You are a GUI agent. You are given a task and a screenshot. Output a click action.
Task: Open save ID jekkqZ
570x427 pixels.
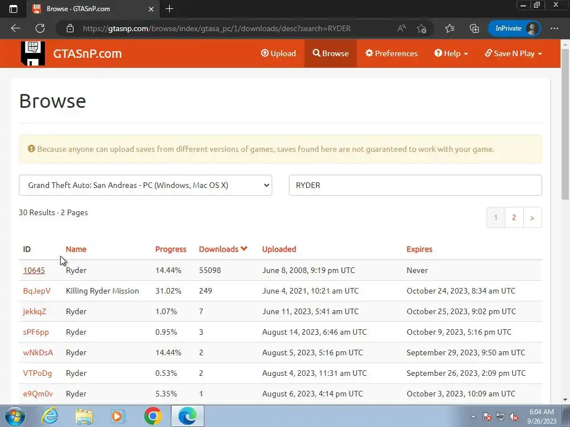tap(35, 311)
